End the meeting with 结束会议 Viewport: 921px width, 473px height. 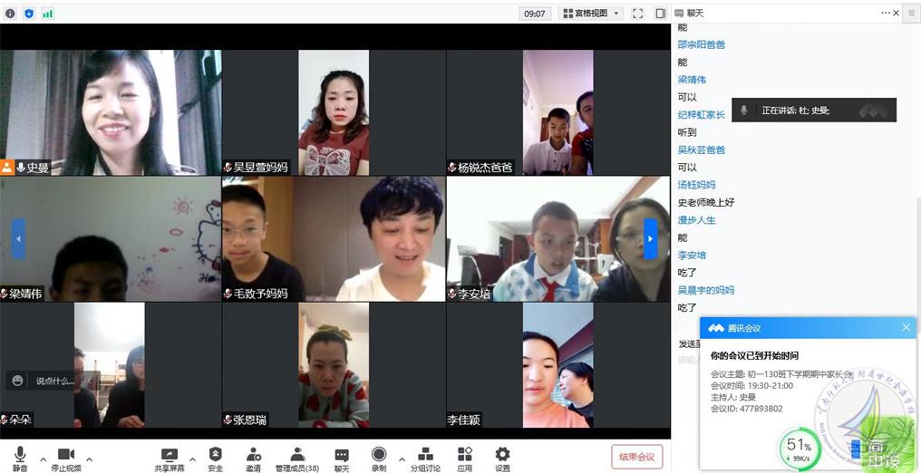(x=636, y=457)
